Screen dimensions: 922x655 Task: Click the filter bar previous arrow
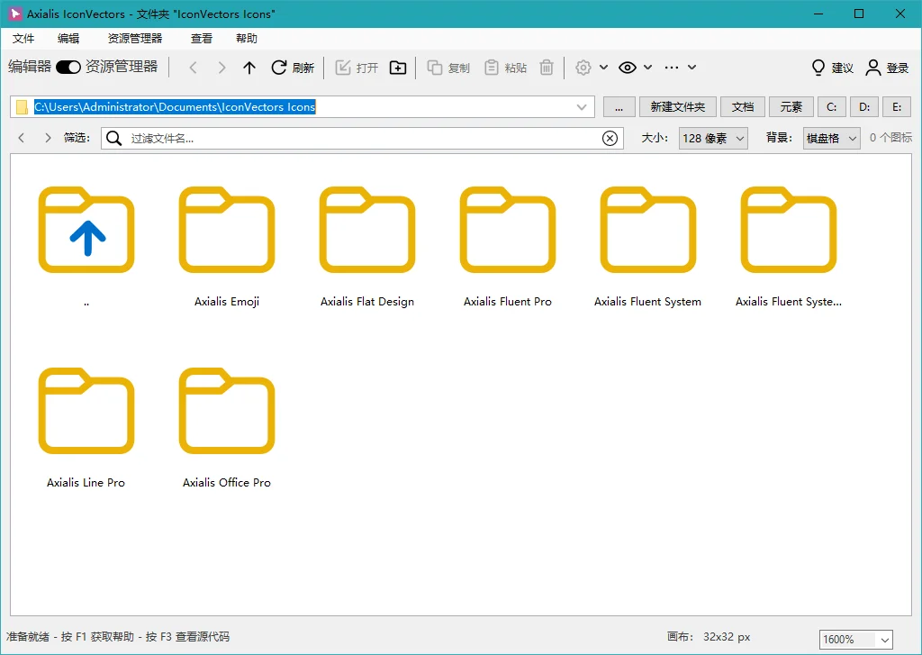coord(22,138)
